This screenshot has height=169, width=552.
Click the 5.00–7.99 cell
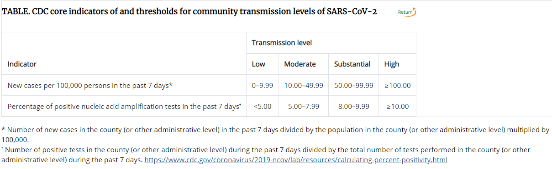pyautogui.click(x=304, y=106)
